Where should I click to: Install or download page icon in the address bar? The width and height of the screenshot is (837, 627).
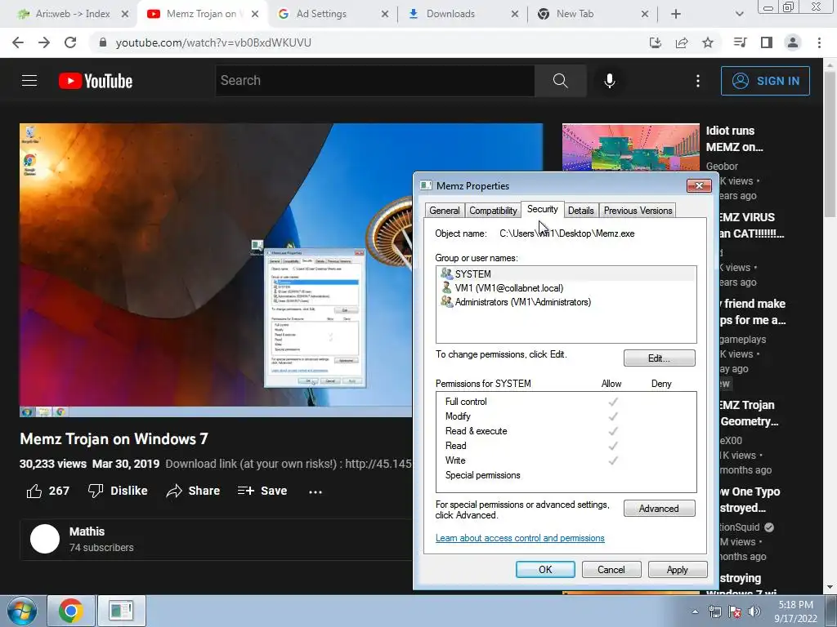656,42
